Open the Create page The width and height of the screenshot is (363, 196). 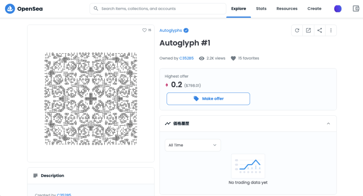314,8
